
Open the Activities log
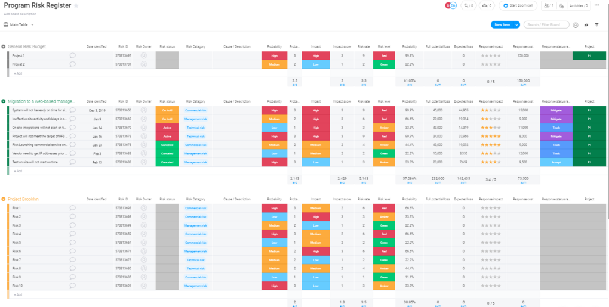(x=579, y=5)
